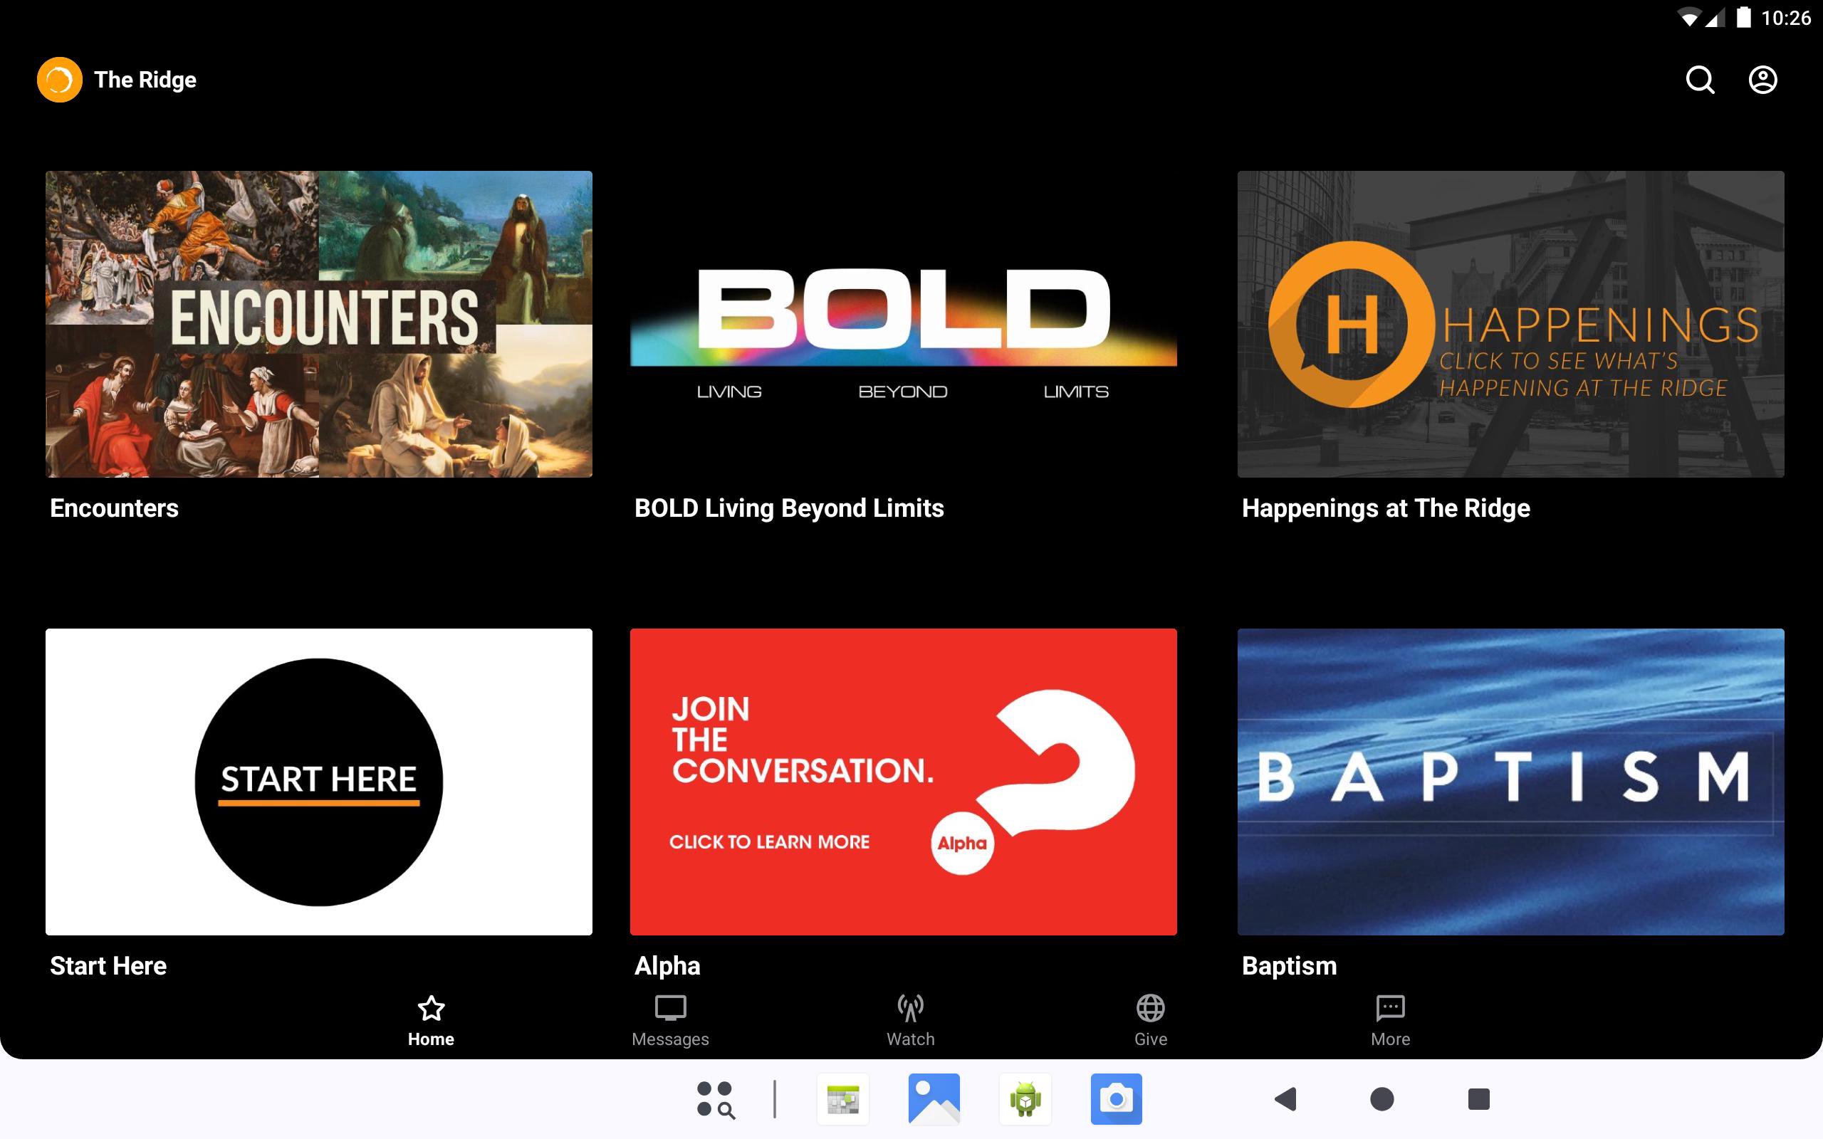Switch to the Messages tab
The width and height of the screenshot is (1823, 1139).
(669, 1021)
